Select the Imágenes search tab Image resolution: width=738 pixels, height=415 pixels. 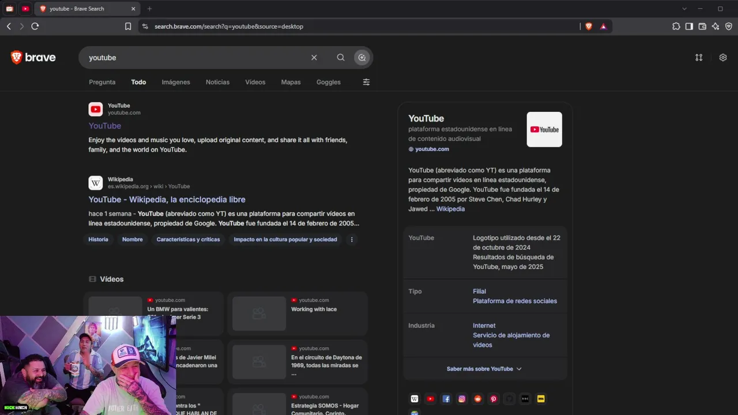[176, 82]
